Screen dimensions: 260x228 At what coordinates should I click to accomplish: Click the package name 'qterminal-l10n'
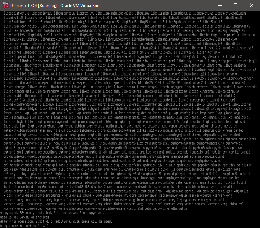tap(104, 174)
